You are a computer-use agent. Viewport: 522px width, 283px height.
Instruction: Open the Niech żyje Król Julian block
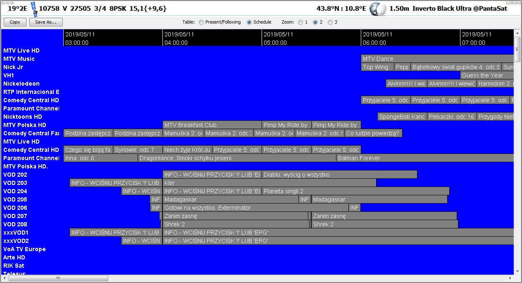coord(187,150)
